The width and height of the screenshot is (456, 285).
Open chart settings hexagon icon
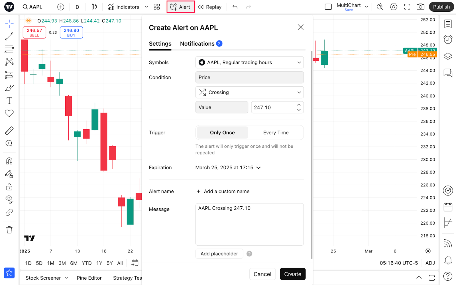click(394, 7)
